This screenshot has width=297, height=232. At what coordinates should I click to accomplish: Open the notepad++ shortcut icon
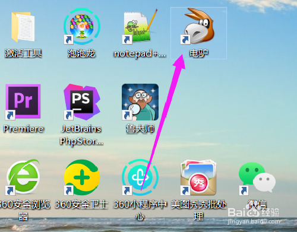coord(140,27)
